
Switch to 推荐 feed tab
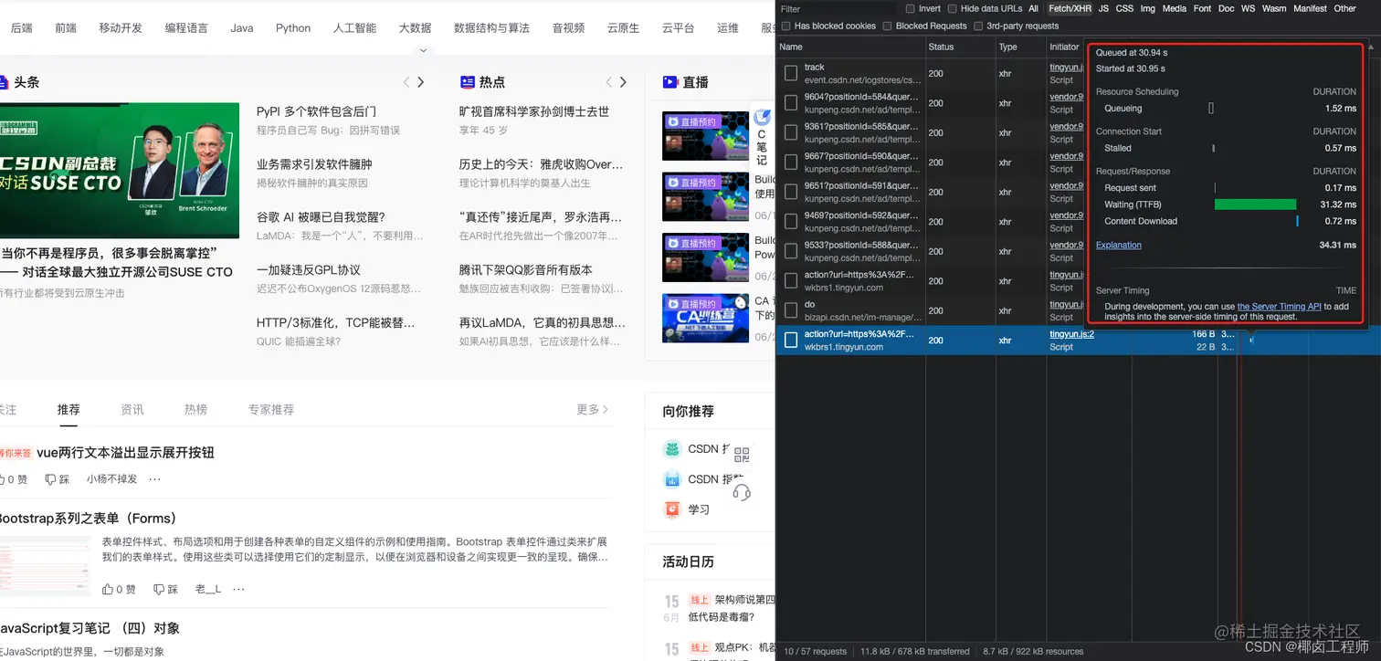(x=69, y=410)
